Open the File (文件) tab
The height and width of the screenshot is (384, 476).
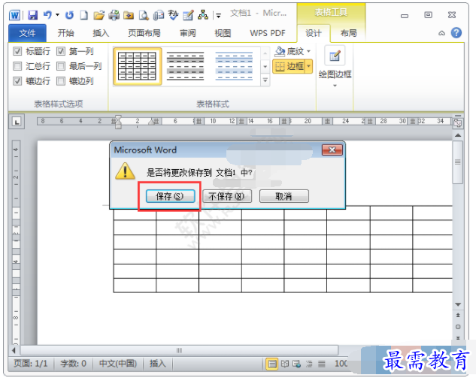click(x=27, y=33)
